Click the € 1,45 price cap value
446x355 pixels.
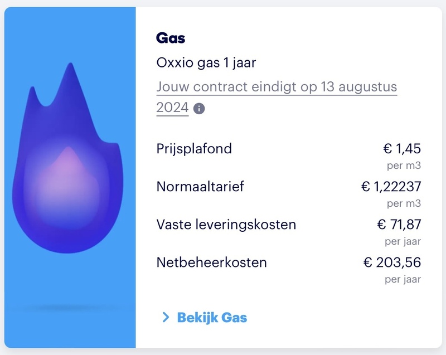(x=401, y=149)
